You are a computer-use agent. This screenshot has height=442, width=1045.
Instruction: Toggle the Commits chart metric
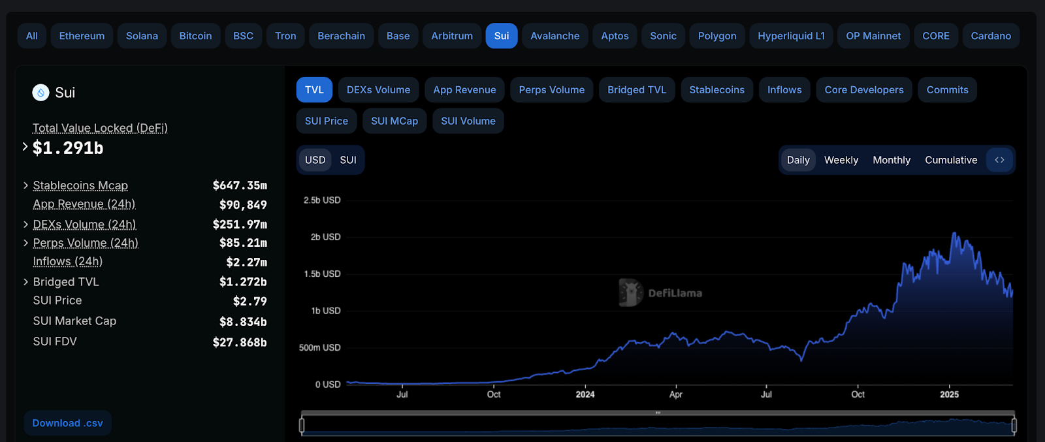947,90
